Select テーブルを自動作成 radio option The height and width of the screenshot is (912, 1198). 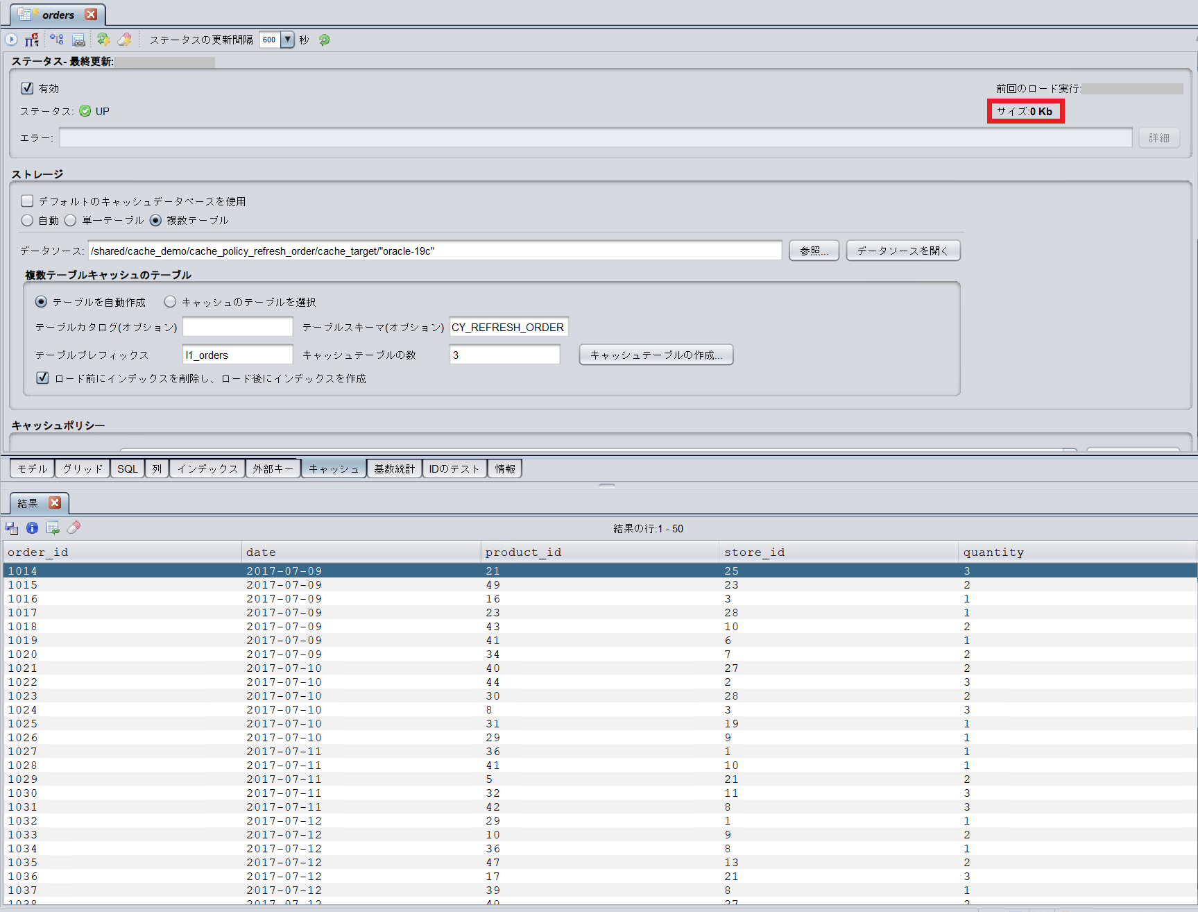41,302
